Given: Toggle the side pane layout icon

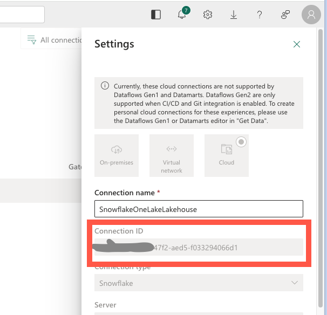Looking at the screenshot, I should pyautogui.click(x=156, y=15).
